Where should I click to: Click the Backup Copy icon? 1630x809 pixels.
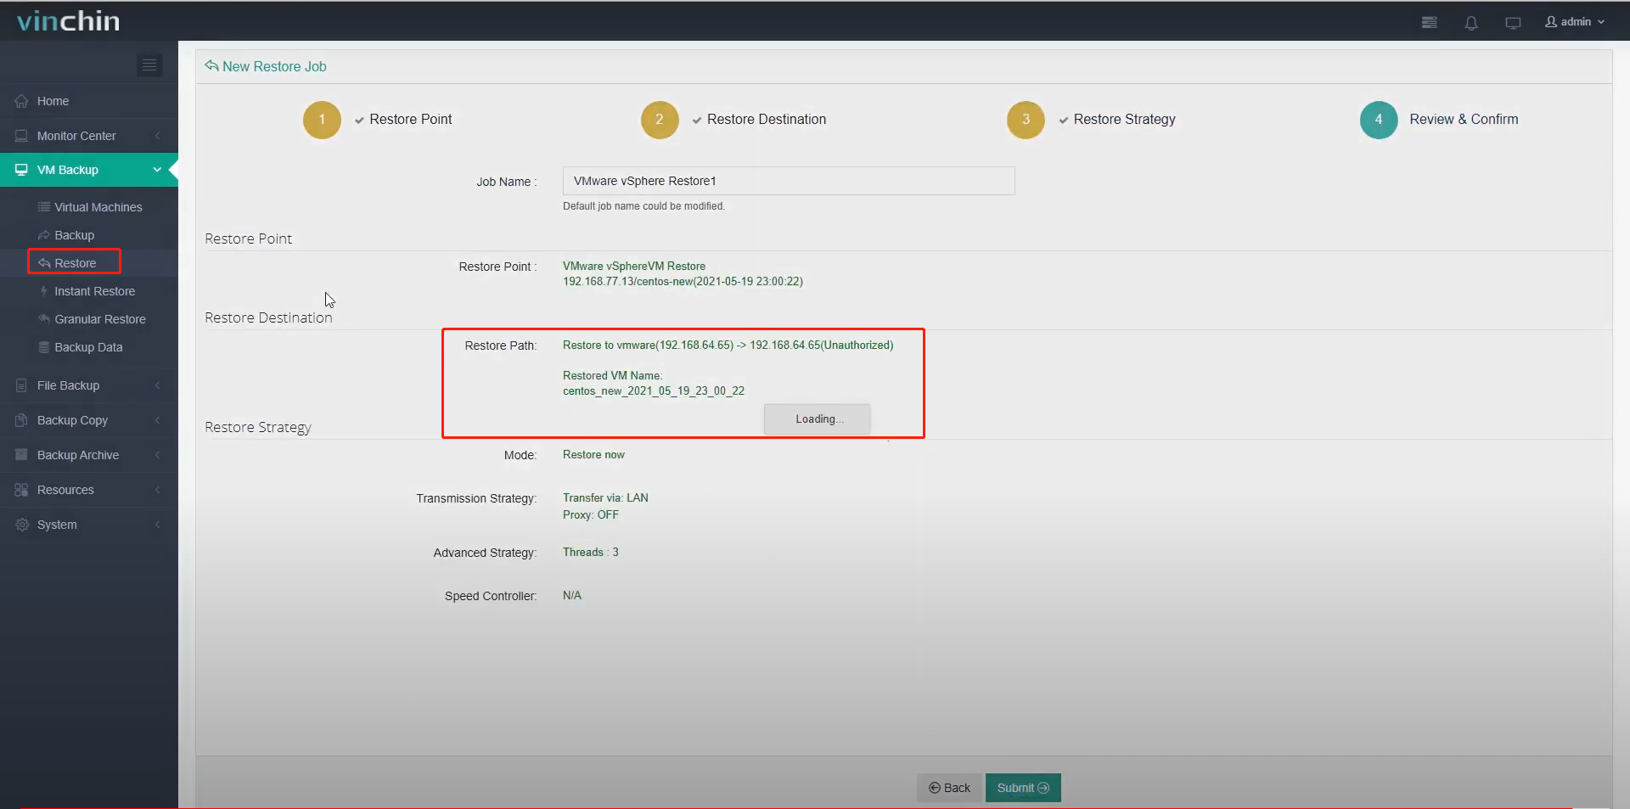tap(21, 420)
